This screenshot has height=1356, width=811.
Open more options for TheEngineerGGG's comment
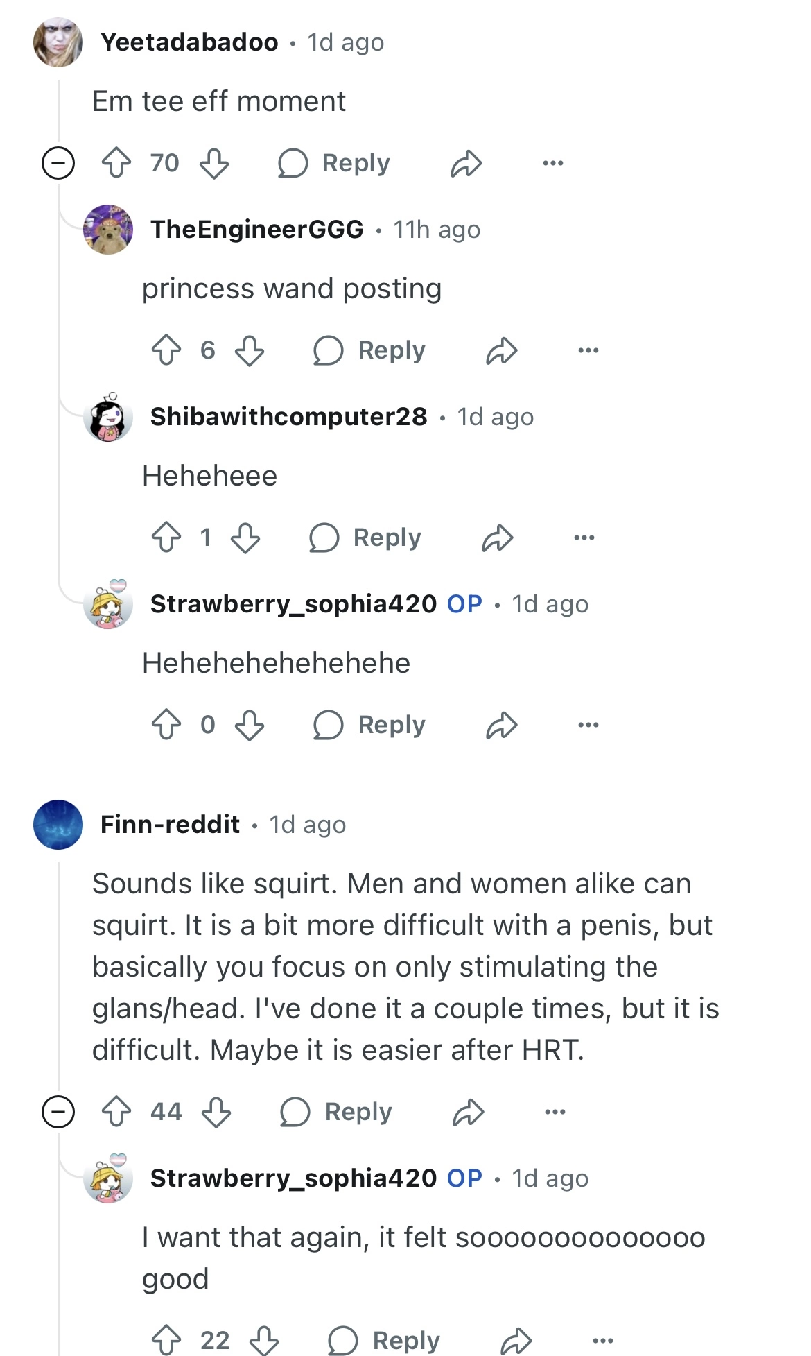point(588,350)
